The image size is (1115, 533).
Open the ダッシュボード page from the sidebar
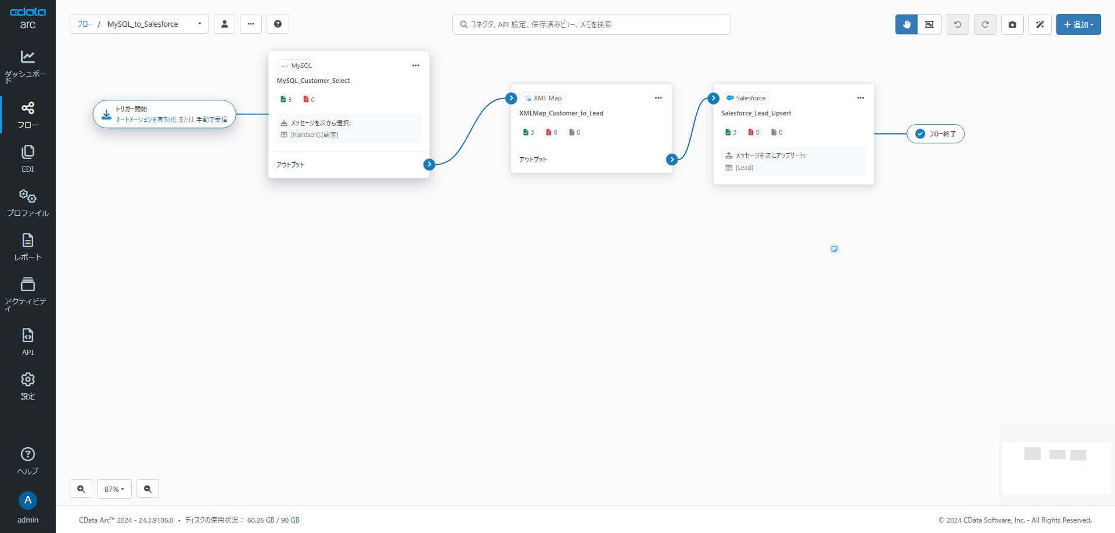click(x=27, y=66)
